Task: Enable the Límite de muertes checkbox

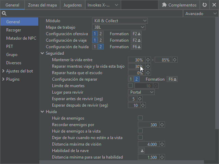Action: click(130, 86)
